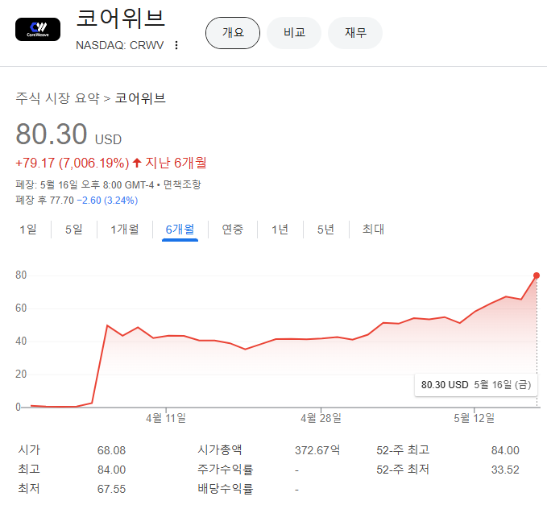The width and height of the screenshot is (547, 505).
Task: Click the 4월 11일 x-axis date label
Action: 166,418
